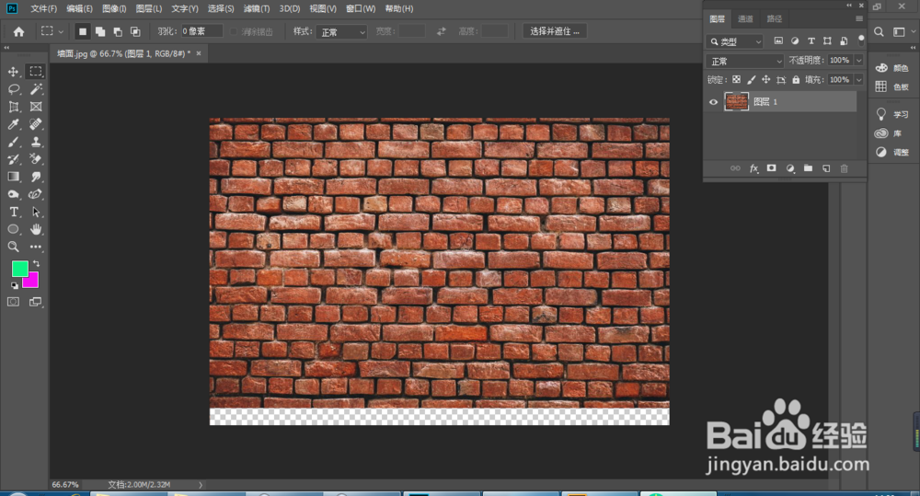Select the Dodge tool
The image size is (920, 496).
13,194
